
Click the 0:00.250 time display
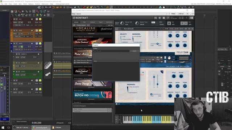click(37, 123)
